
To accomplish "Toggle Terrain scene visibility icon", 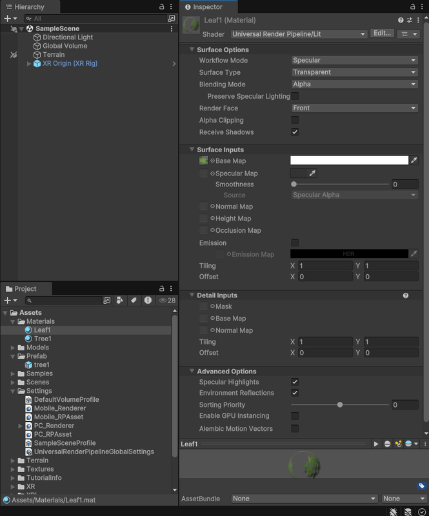I will pos(13,55).
